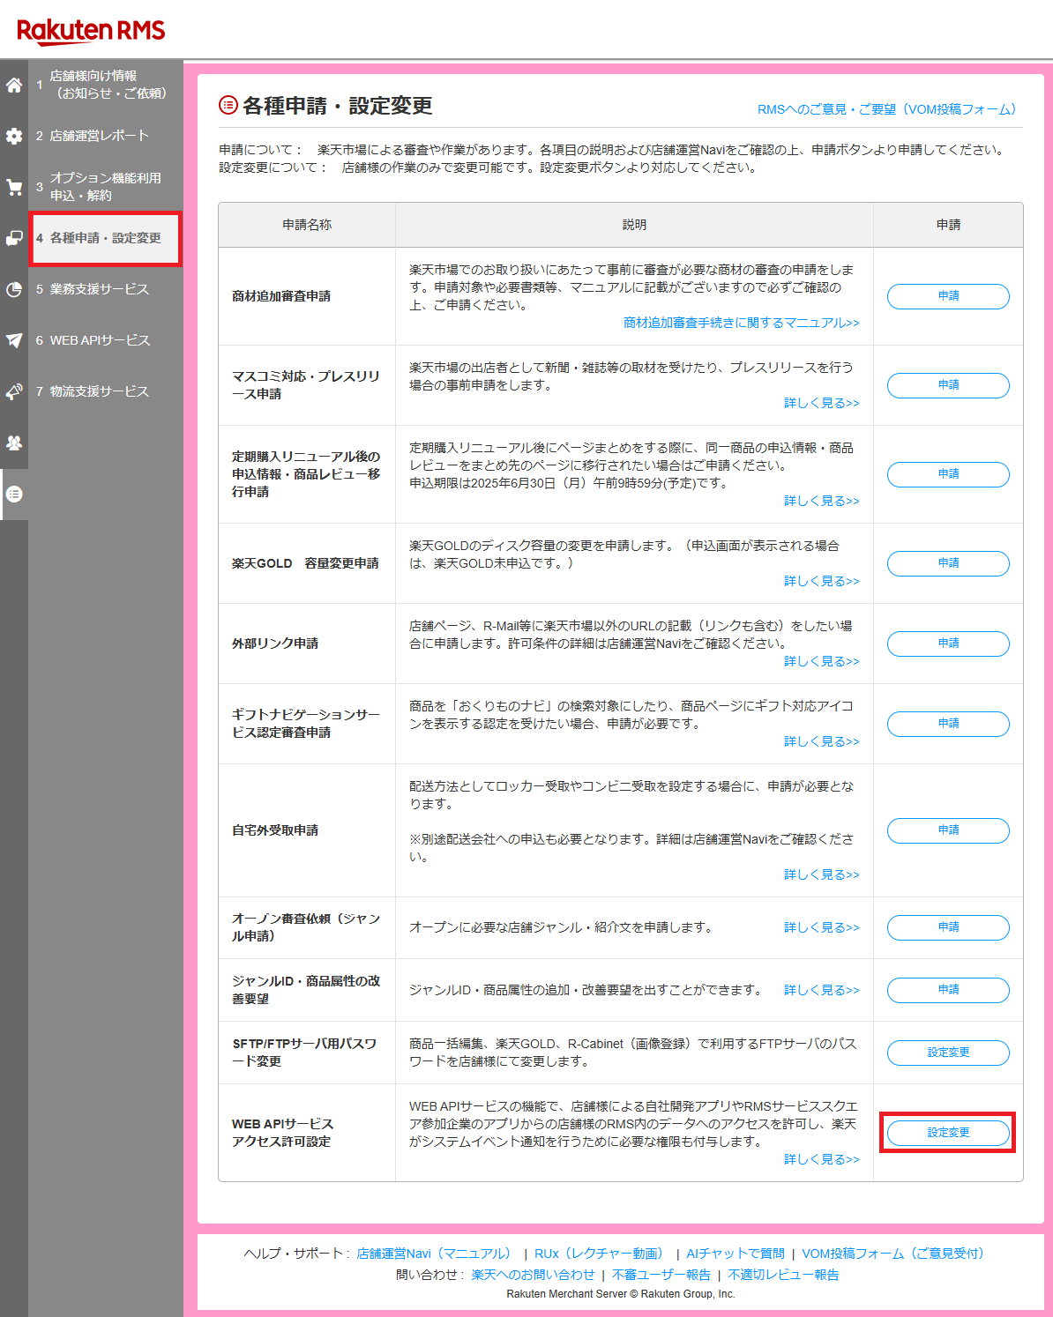Open 楽天へのお問い合わせ footer link
1053x1317 pixels.
click(533, 1275)
